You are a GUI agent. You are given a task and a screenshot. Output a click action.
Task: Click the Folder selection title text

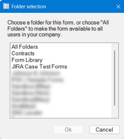(x=29, y=7)
